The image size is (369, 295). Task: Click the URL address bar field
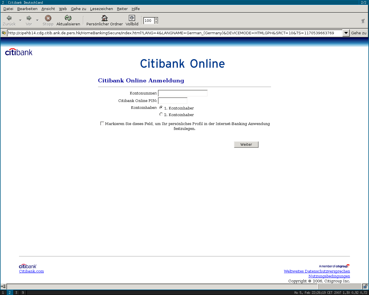click(x=174, y=33)
